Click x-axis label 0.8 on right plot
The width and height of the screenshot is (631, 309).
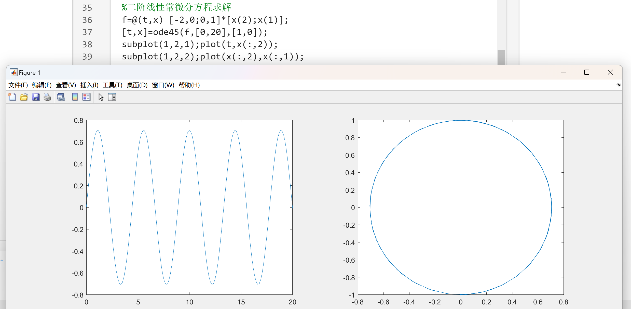pos(564,302)
